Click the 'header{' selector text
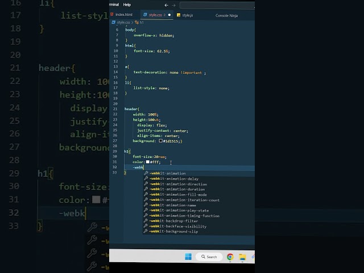Image resolution: width=364 pixels, height=273 pixels. pyautogui.click(x=132, y=109)
